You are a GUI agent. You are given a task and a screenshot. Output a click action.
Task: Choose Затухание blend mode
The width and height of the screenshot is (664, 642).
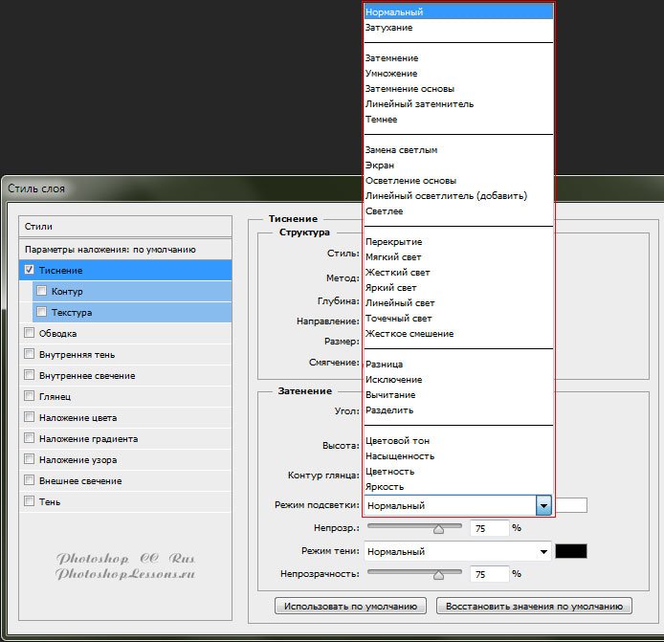[389, 28]
